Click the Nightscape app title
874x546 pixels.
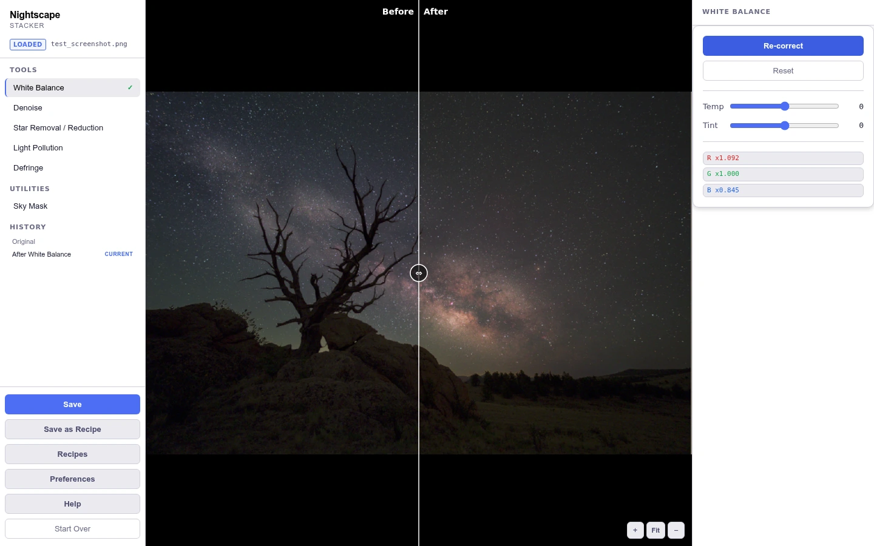(35, 15)
